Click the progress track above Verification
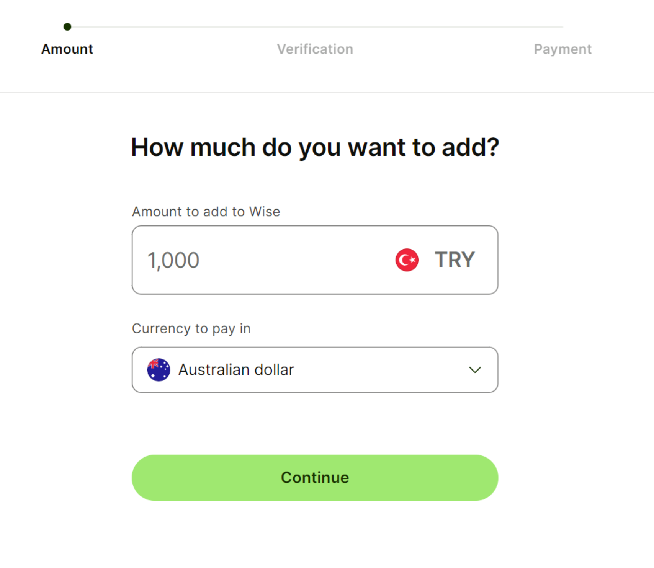Image resolution: width=654 pixels, height=568 pixels. coord(315,27)
